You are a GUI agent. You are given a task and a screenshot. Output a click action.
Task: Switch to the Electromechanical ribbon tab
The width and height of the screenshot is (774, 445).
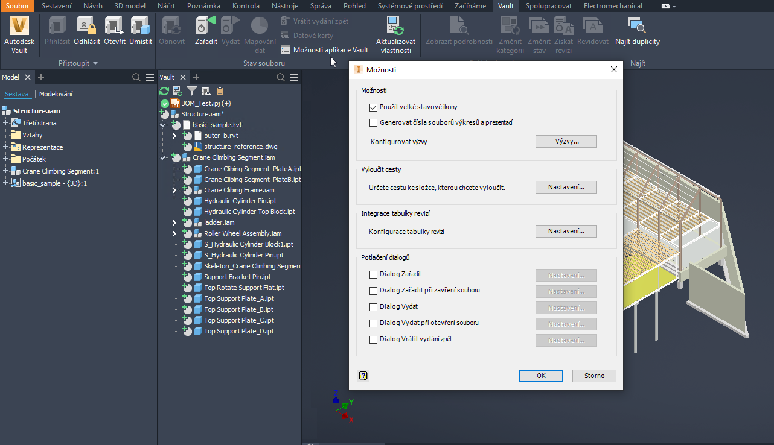pos(613,6)
